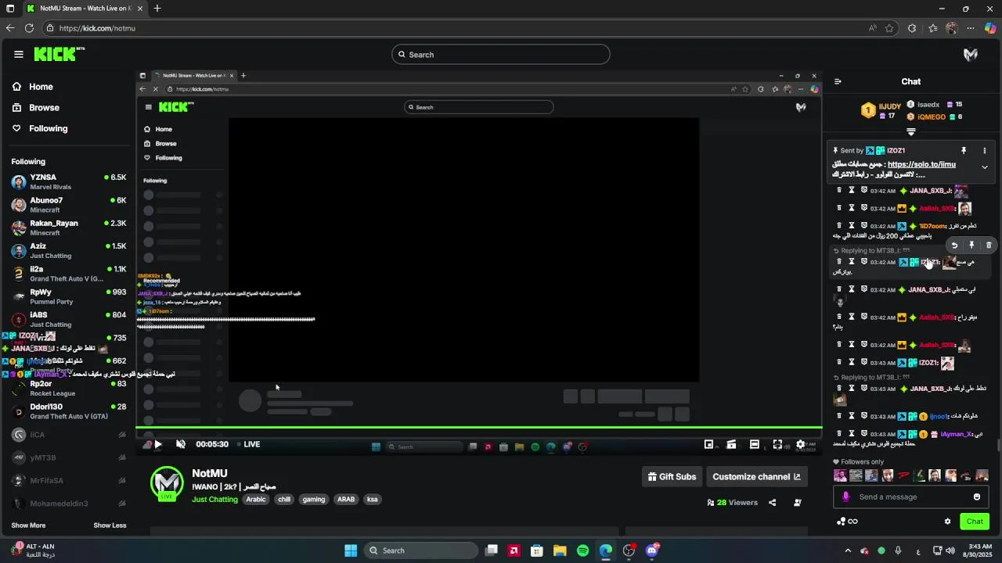Viewport: 1002px width, 563px height.
Task: Expand the pinned message chevron
Action: (985, 167)
